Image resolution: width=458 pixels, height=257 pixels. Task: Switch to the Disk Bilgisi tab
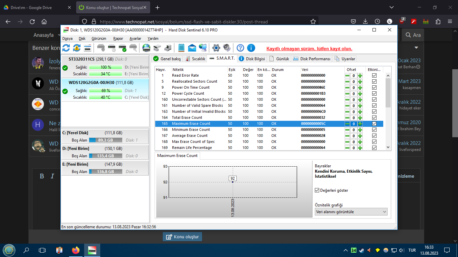click(252, 59)
